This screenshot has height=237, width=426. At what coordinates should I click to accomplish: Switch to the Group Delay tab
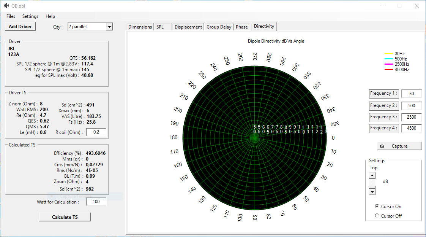[x=219, y=27]
